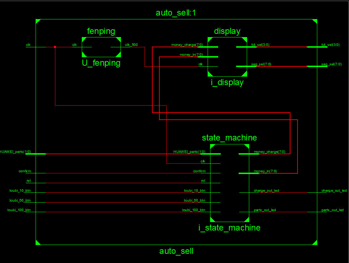Select the charge_out_led top-level output port

click(334, 191)
